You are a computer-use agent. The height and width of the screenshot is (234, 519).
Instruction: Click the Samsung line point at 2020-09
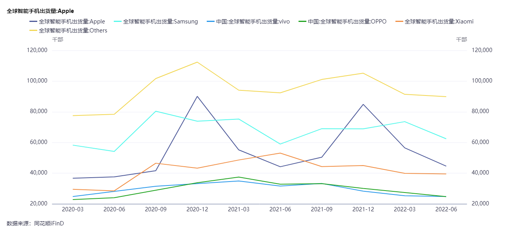pyautogui.click(x=156, y=111)
